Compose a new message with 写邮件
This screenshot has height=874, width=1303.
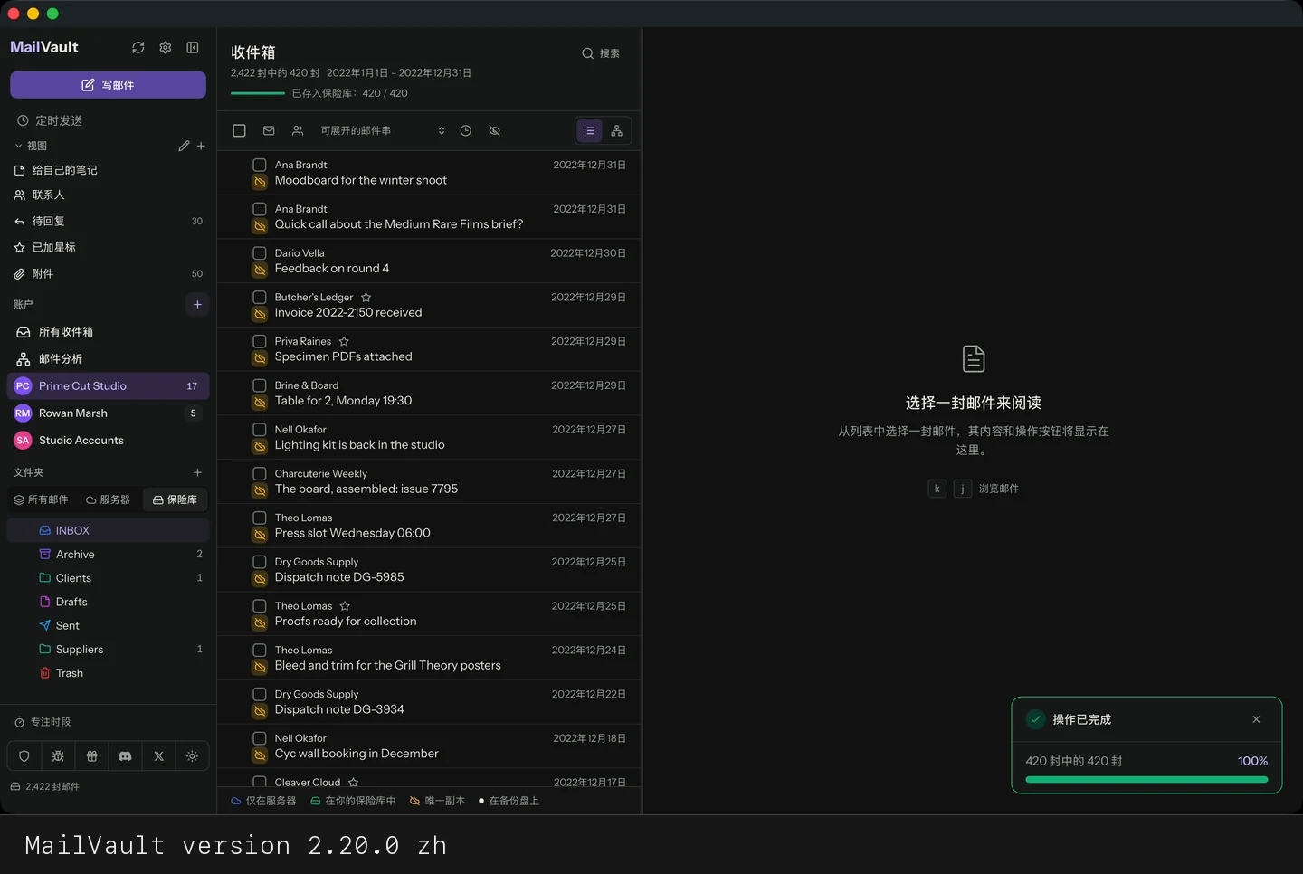108,85
